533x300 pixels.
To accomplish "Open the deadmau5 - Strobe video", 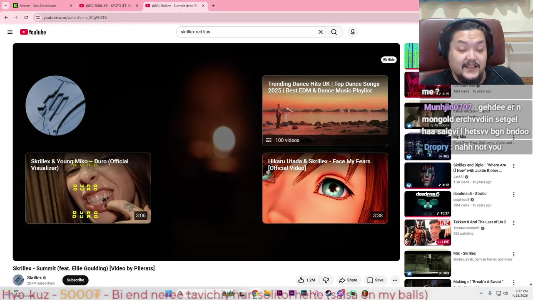I will pyautogui.click(x=470, y=194).
